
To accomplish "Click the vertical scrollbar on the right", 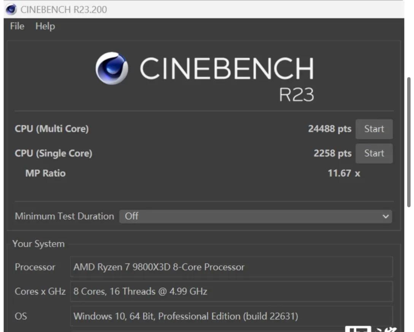I will pos(409,142).
